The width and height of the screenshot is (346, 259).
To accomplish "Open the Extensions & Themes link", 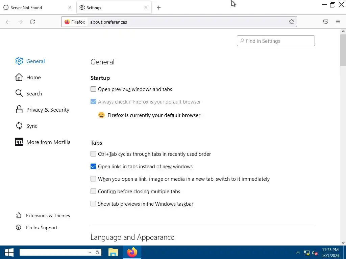I will (x=48, y=215).
